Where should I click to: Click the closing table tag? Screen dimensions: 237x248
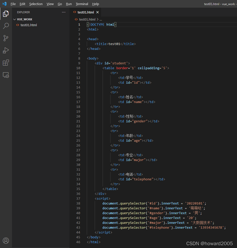click(110, 189)
